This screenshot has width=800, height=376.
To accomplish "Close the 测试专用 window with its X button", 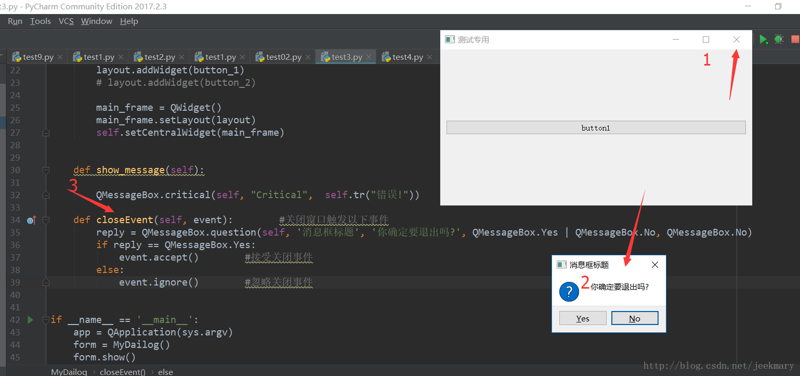I will click(737, 40).
